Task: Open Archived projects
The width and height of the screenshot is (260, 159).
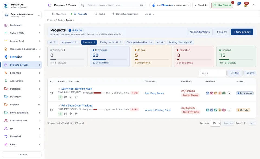Action: (x=200, y=32)
